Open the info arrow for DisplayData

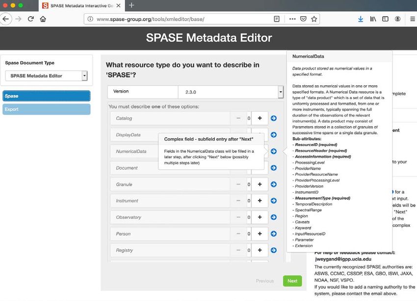coord(273,135)
